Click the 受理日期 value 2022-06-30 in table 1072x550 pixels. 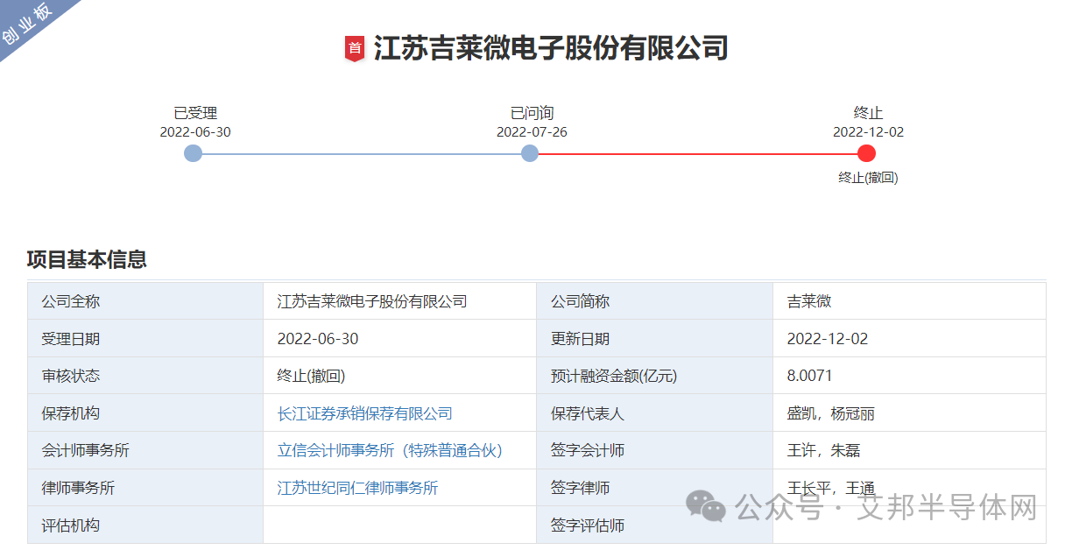318,339
